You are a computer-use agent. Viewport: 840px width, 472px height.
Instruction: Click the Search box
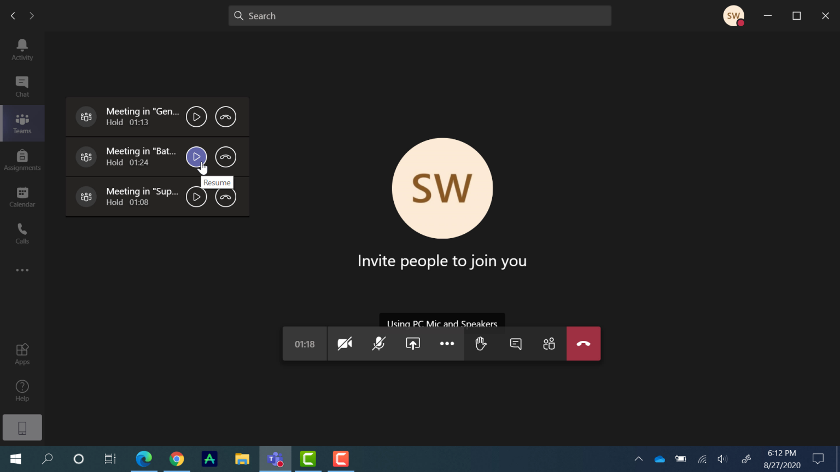click(x=419, y=16)
